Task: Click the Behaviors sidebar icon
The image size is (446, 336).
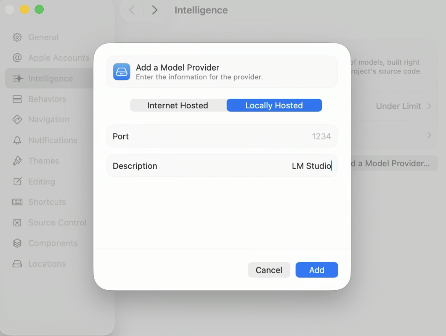Action: 17,99
